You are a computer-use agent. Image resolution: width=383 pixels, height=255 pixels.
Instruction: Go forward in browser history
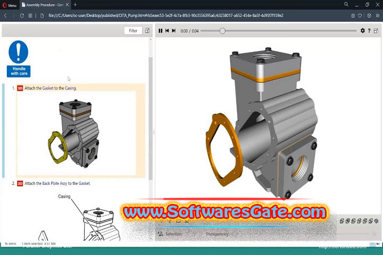pyautogui.click(x=14, y=15)
